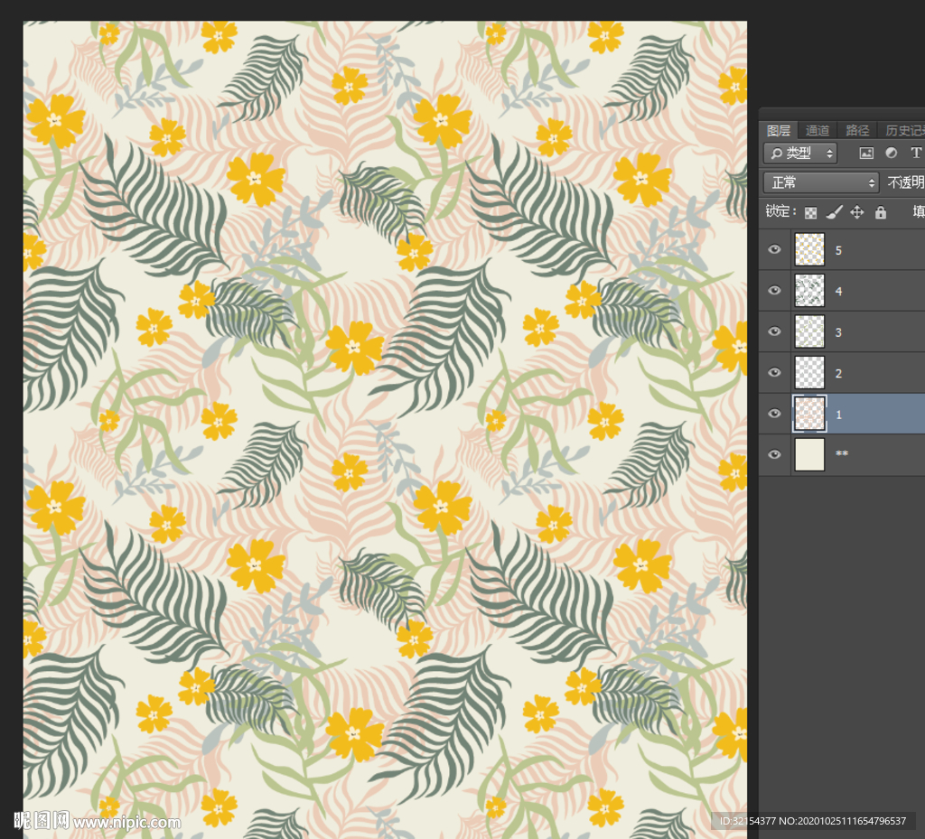Enable lock image pixels brush icon
Image resolution: width=925 pixels, height=839 pixels.
pyautogui.click(x=834, y=212)
